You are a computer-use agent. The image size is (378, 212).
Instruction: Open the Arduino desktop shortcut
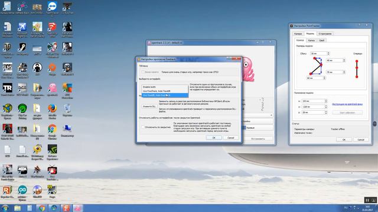coord(22,192)
